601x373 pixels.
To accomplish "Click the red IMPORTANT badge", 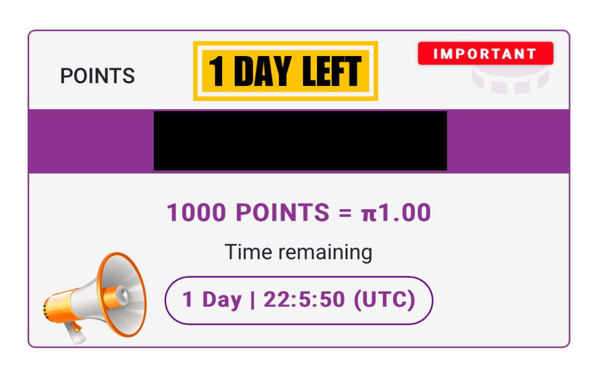I will tap(485, 53).
